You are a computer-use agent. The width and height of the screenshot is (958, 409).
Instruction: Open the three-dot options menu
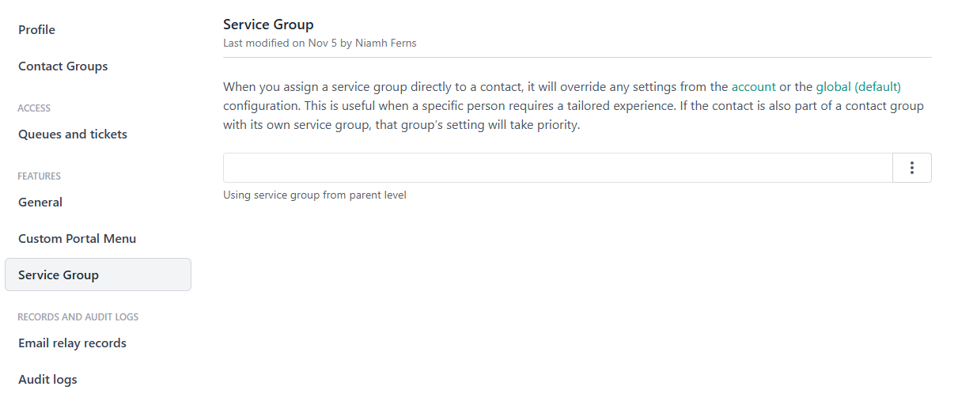coord(911,168)
